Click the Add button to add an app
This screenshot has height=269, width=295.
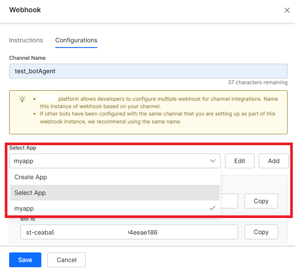click(274, 161)
